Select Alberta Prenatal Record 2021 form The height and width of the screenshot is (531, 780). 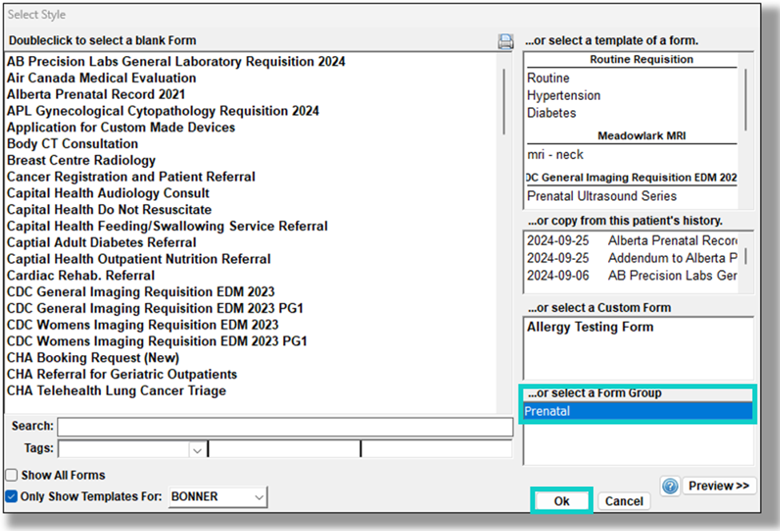click(x=96, y=94)
